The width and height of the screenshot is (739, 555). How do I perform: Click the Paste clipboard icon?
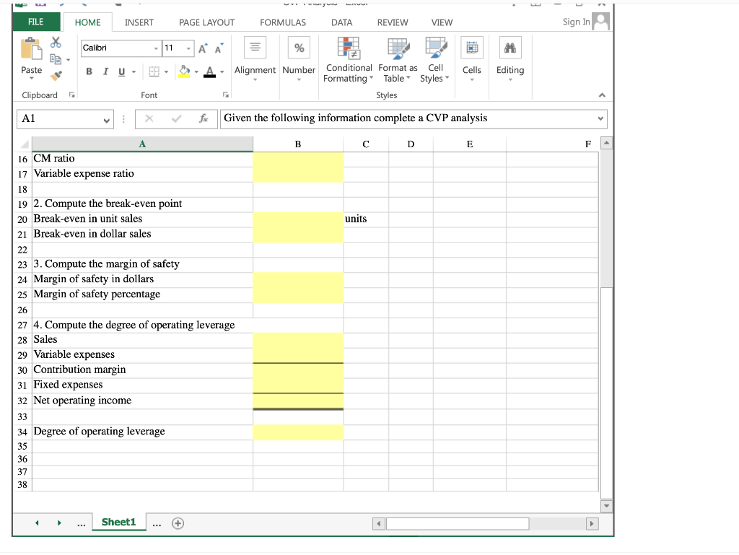pos(31,49)
